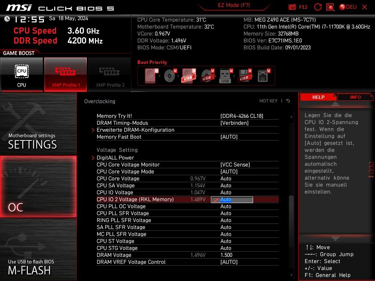Select the CPU Core Voltage Auto field
Viewport: 375px width, 281px height.
coord(226,179)
